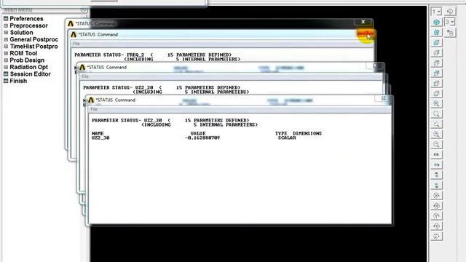Select Front view cube icon
This screenshot has width=466, height=262.
click(x=436, y=42)
